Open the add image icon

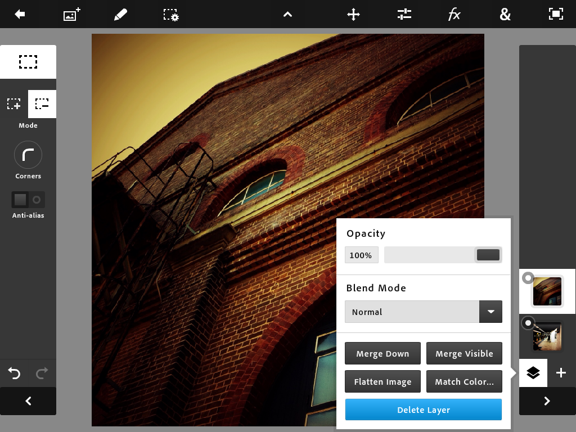click(71, 15)
